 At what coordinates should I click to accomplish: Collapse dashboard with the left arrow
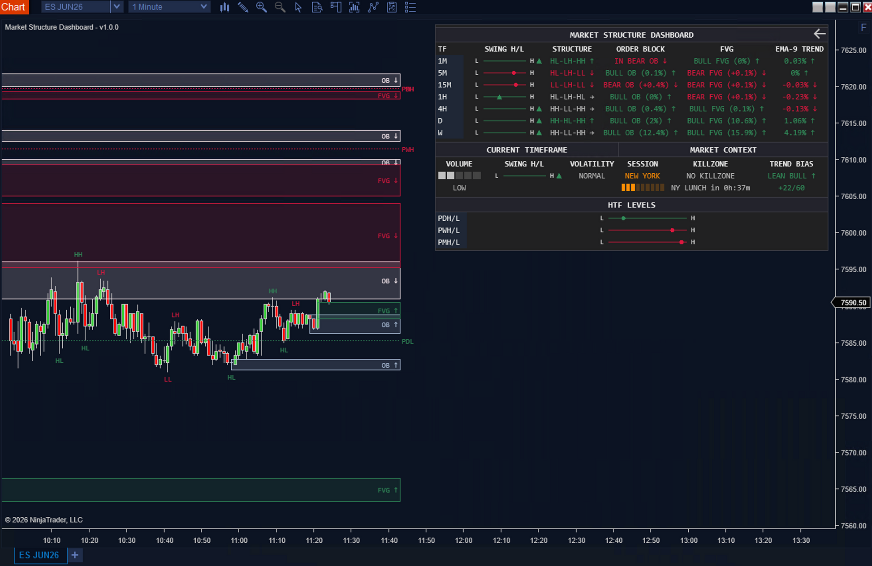(819, 34)
